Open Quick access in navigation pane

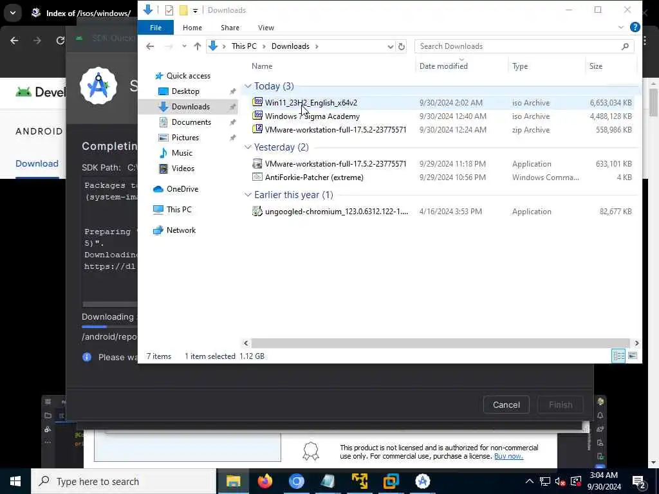189,76
